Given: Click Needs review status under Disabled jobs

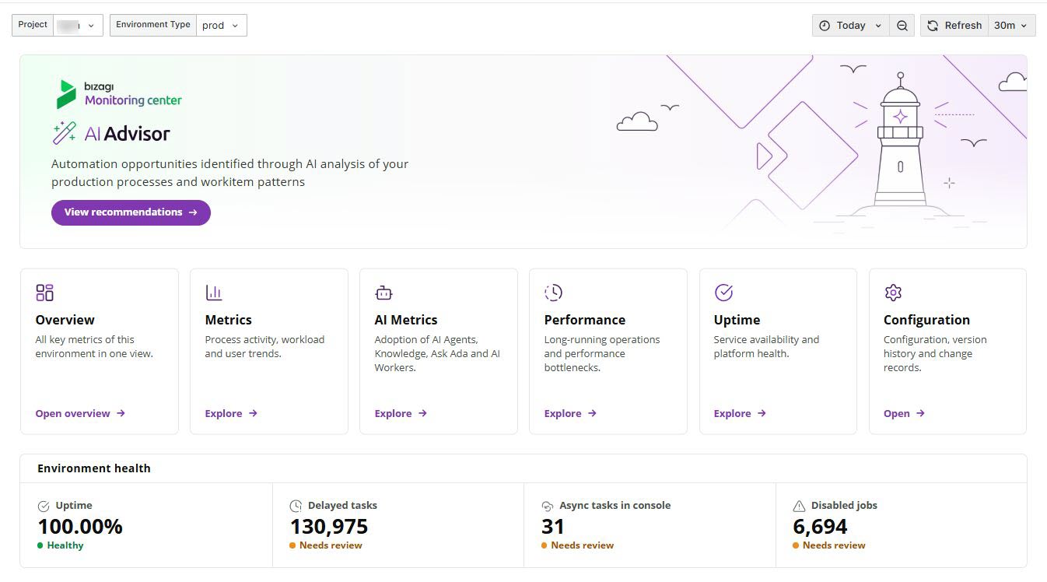Looking at the screenshot, I should click(x=829, y=545).
